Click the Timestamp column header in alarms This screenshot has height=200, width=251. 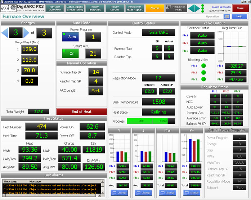15,181
